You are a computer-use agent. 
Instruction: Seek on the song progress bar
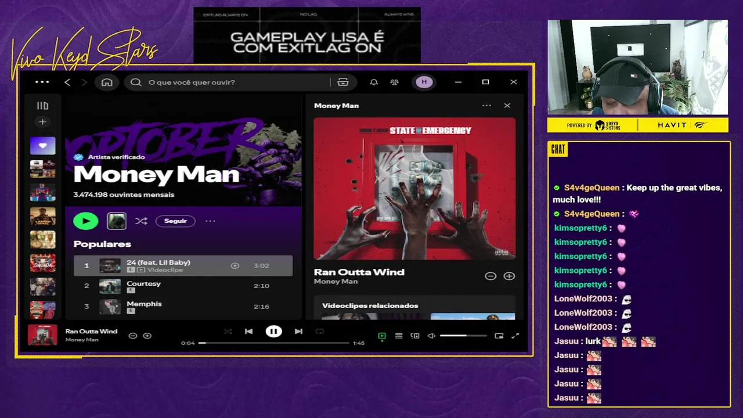point(274,343)
